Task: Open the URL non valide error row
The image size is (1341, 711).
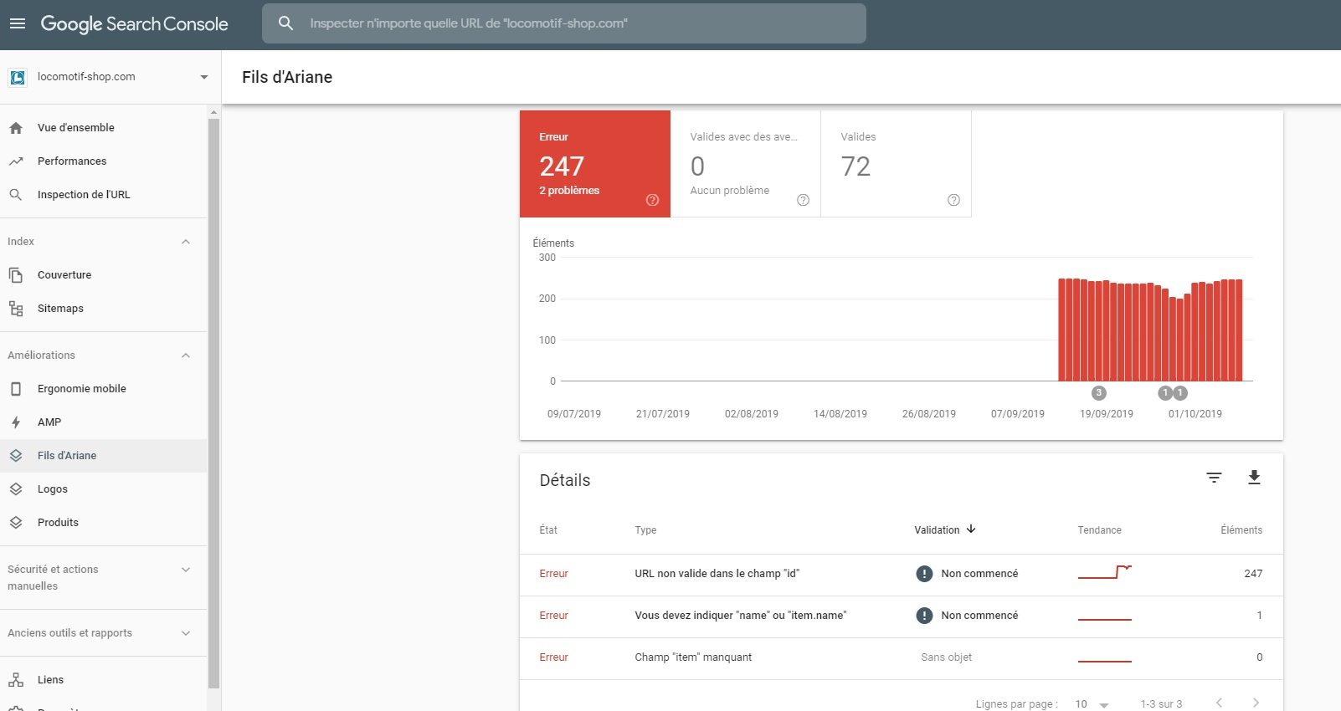Action: click(902, 575)
